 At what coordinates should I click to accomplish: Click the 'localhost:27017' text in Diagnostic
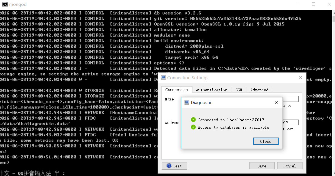[246, 120]
